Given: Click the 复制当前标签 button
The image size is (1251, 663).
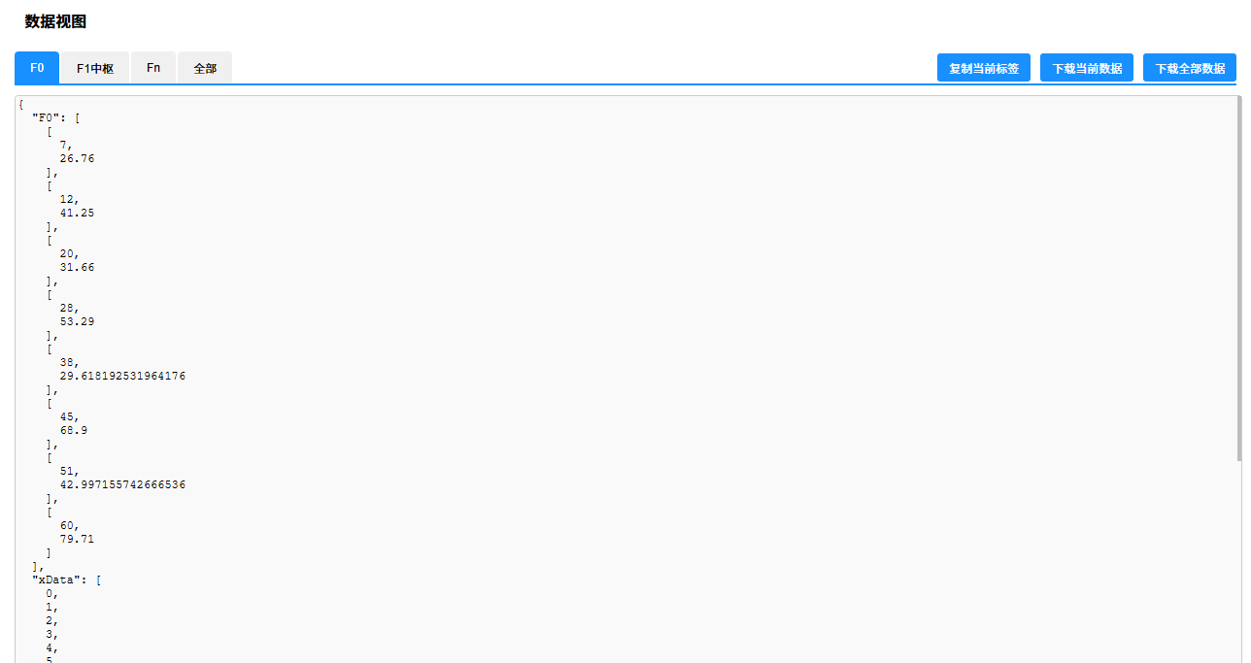Looking at the screenshot, I should click(984, 68).
